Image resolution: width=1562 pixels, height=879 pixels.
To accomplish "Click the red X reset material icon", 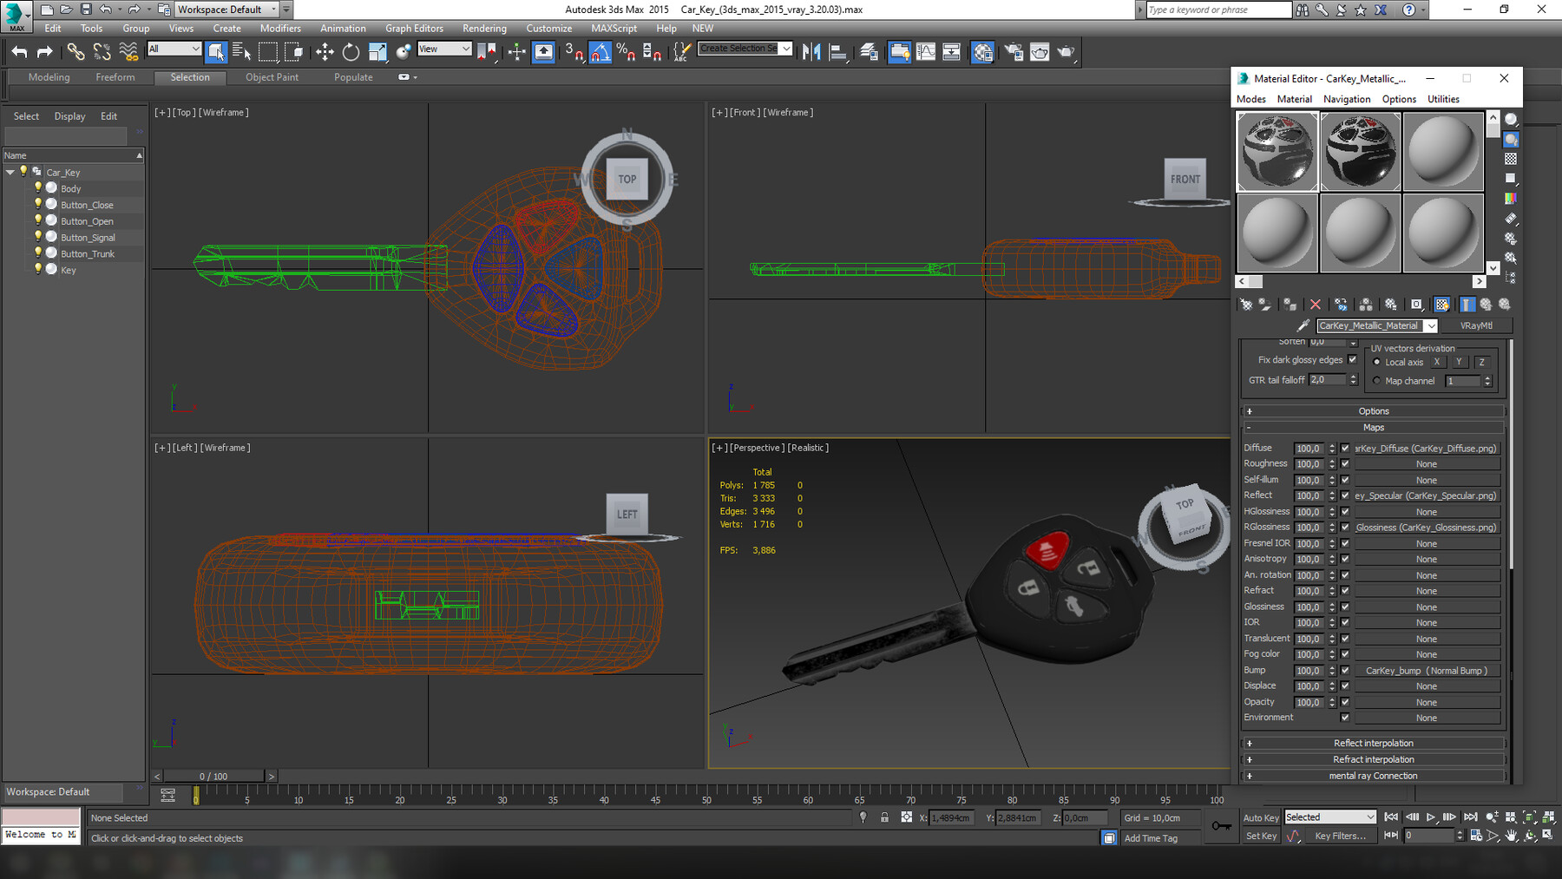I will click(1316, 305).
